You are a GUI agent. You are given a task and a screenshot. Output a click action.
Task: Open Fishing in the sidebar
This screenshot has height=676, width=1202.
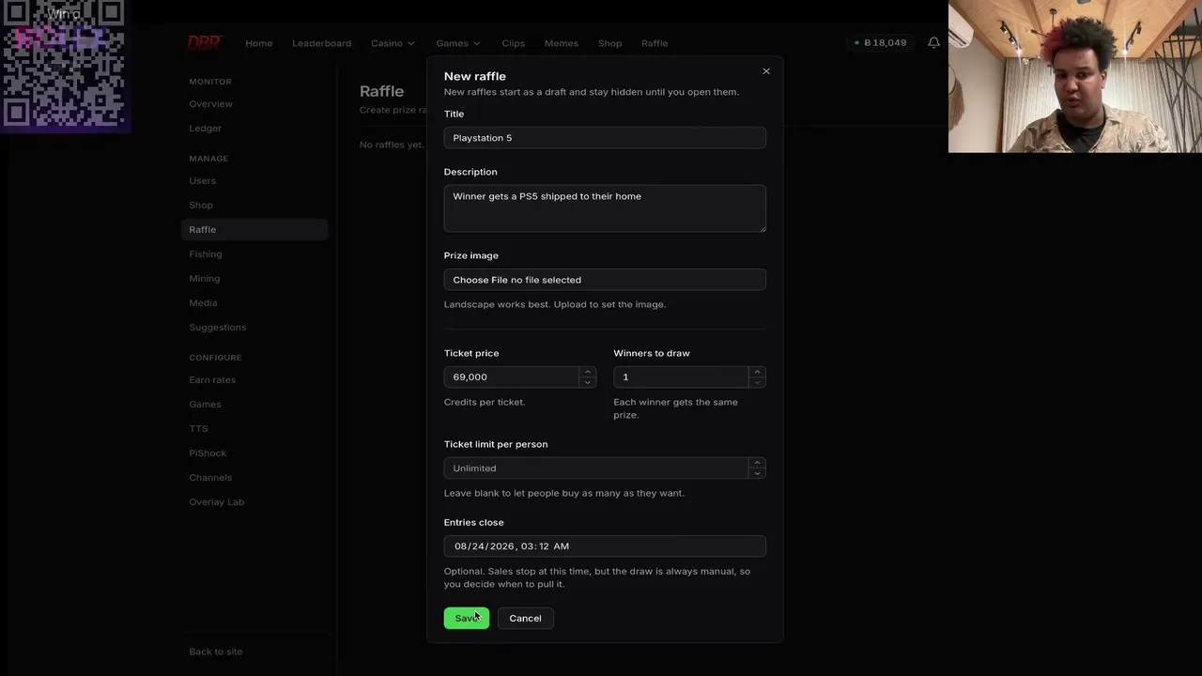click(x=206, y=254)
